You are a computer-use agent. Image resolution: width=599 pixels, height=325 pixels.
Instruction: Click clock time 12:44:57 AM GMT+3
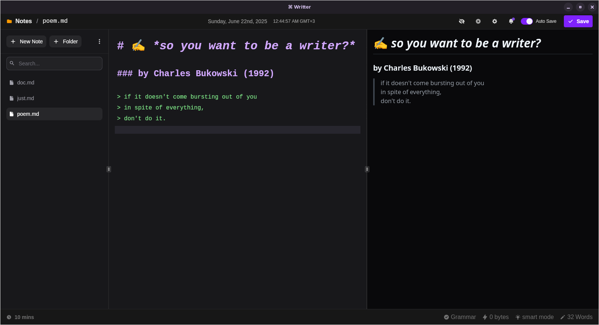(294, 21)
